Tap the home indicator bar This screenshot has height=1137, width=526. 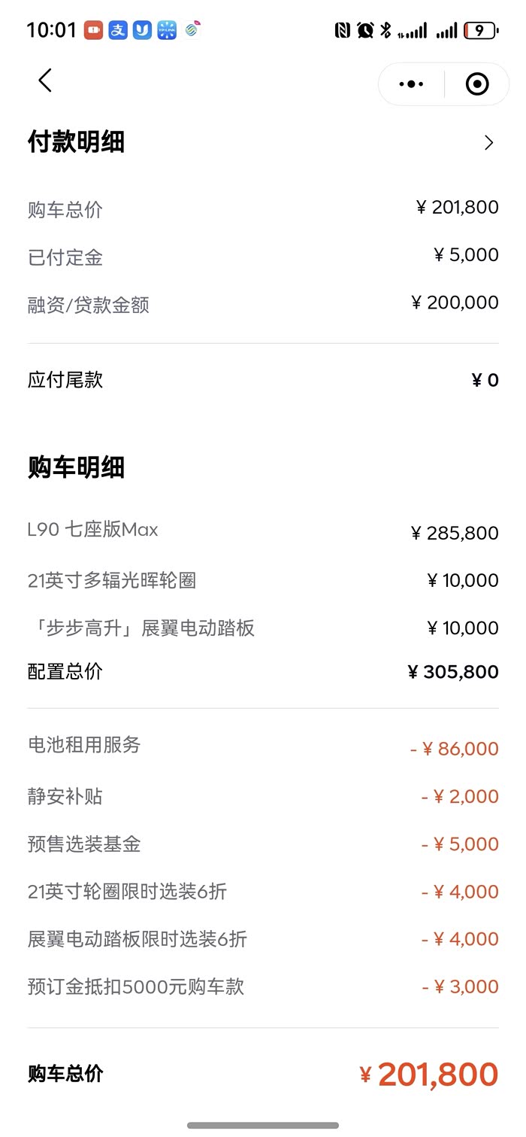click(263, 1125)
